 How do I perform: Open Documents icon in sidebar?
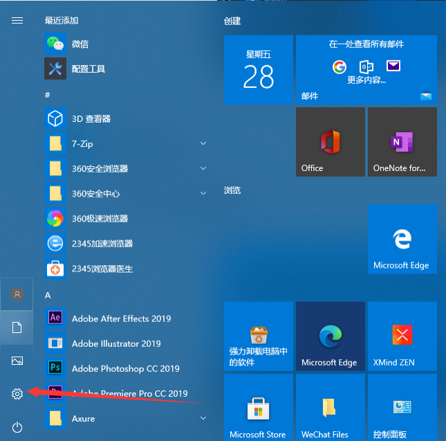click(x=17, y=327)
